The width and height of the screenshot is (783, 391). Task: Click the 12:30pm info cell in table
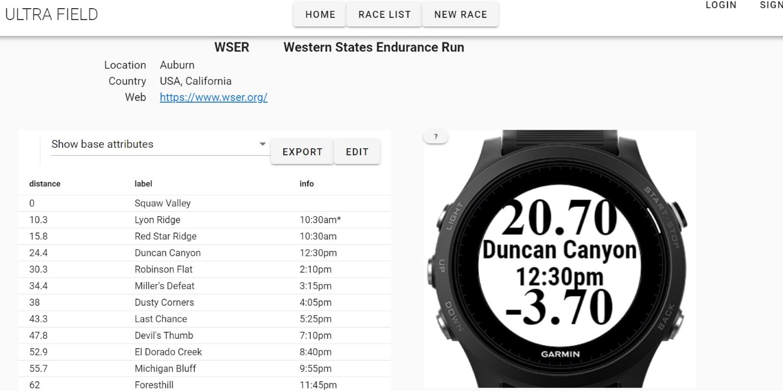coord(318,253)
